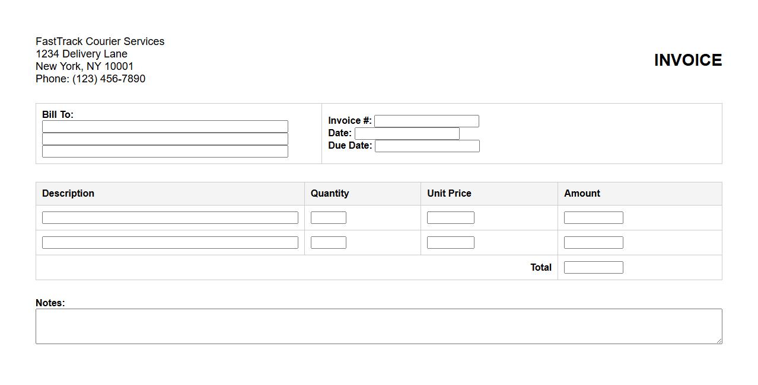Click the Notes text area resize handle
This screenshot has height=385, width=758.
tap(719, 341)
